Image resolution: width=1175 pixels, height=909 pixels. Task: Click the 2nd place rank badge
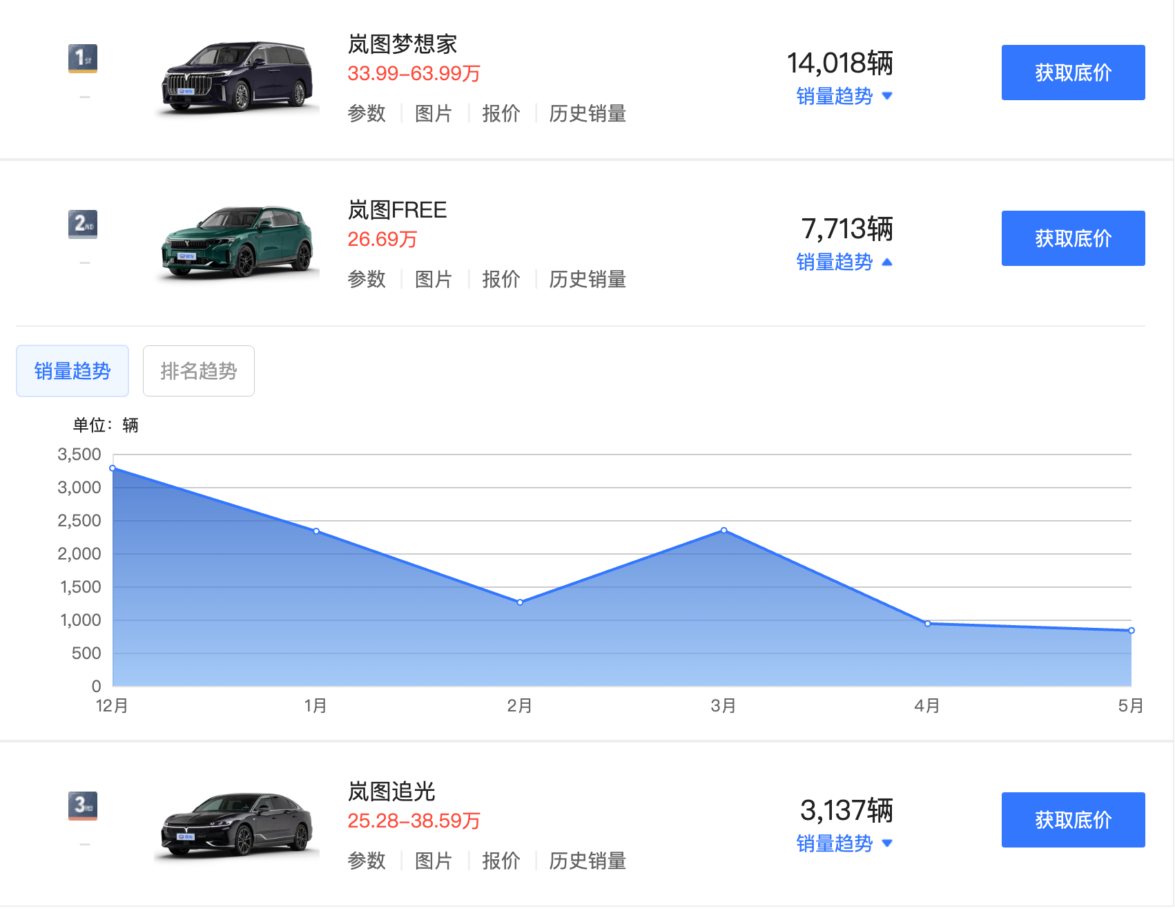point(83,224)
